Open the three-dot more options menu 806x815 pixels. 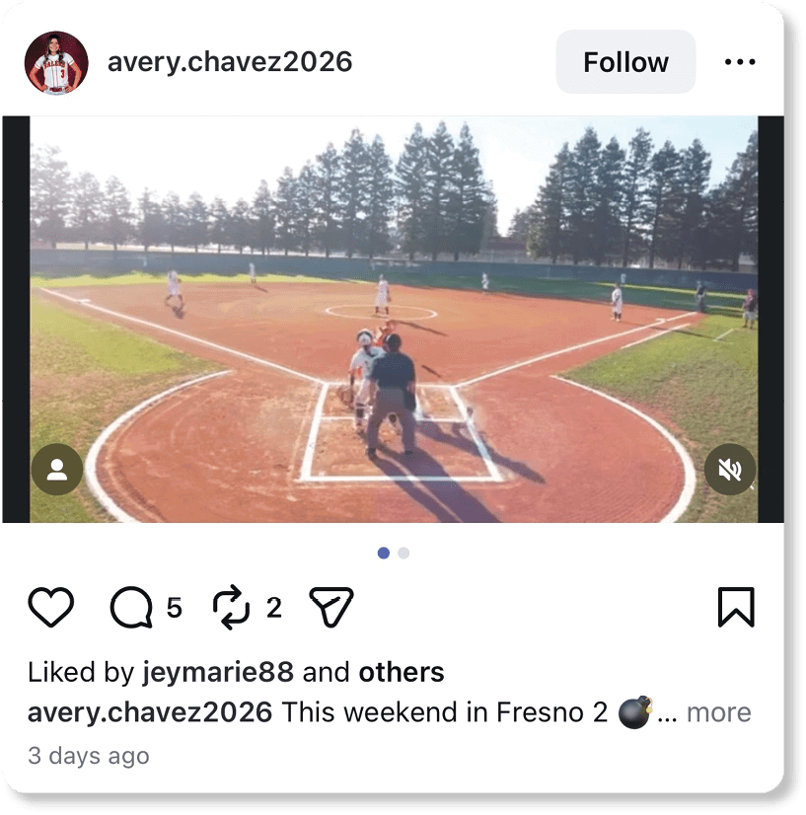pyautogui.click(x=740, y=62)
